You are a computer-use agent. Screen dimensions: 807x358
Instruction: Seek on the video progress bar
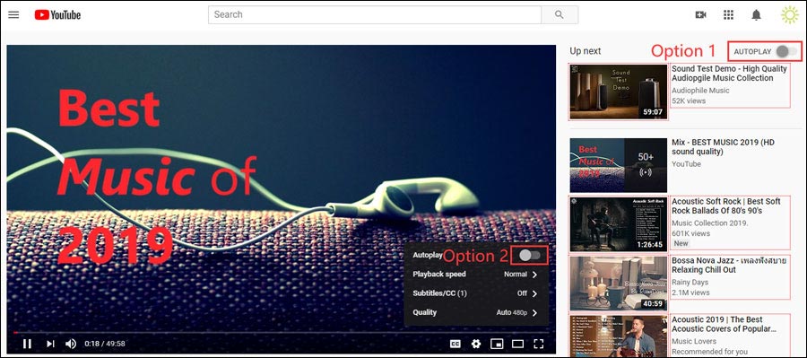click(281, 332)
